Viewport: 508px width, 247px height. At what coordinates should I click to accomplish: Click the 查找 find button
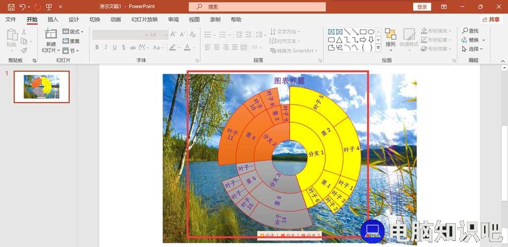470,31
